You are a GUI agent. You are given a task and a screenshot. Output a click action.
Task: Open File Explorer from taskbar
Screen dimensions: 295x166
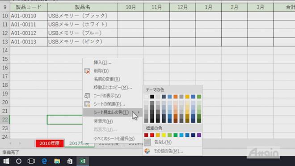coord(57,161)
